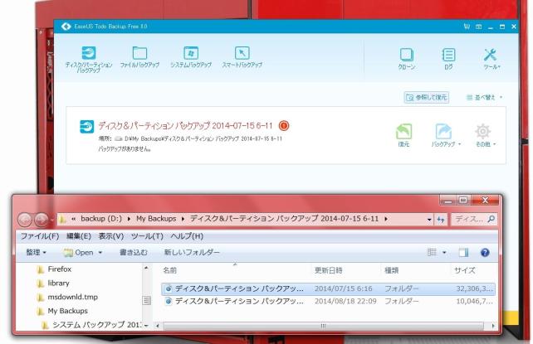
Task: Refresh the Explorer folder view
Action: point(441,220)
